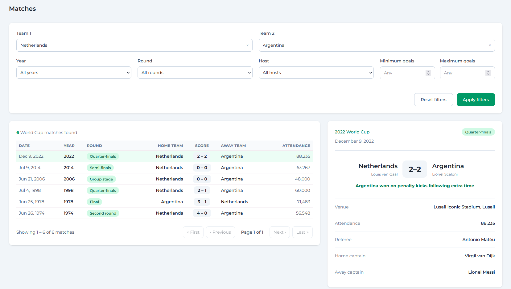Go to the Previous page
This screenshot has width=511, height=289.
220,232
